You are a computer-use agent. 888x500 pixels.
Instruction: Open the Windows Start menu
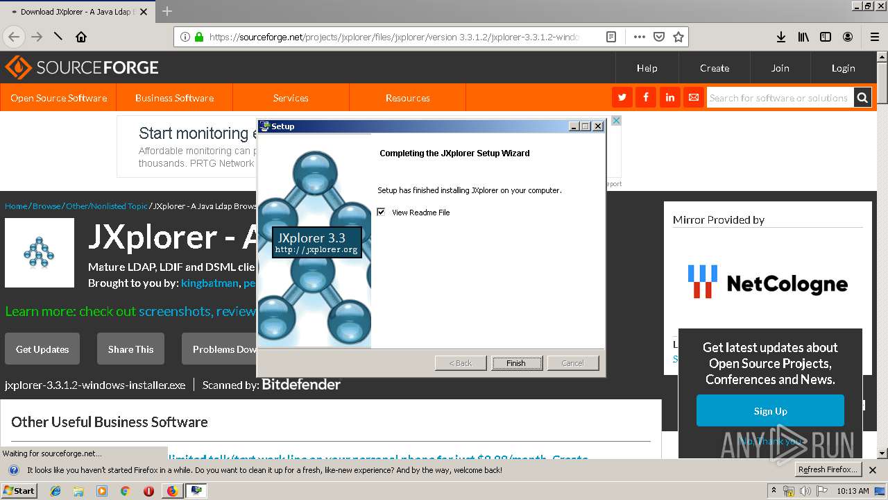pyautogui.click(x=19, y=490)
